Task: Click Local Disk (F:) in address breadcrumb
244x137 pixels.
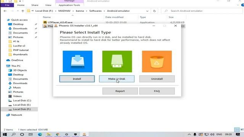Action: tap(44, 11)
